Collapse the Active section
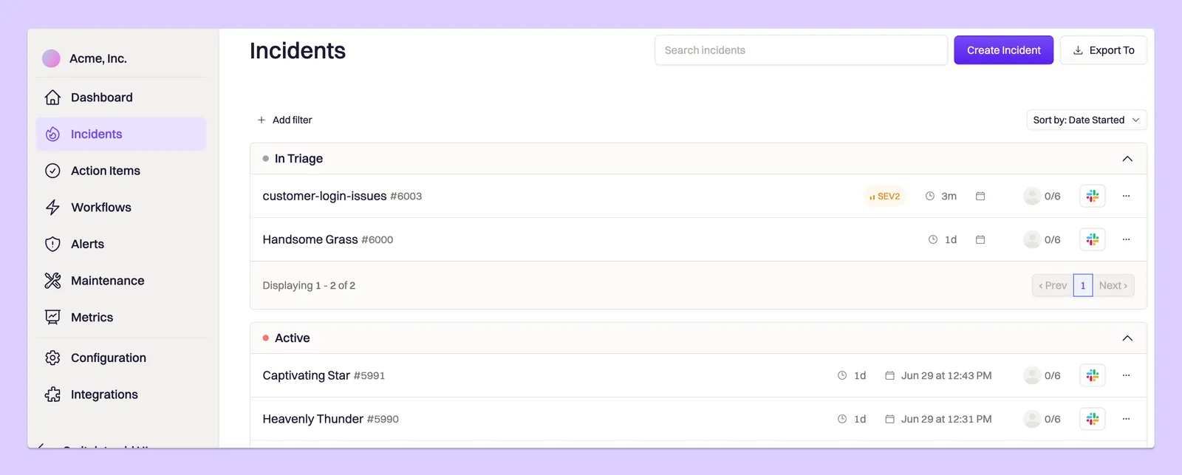The height and width of the screenshot is (475, 1182). click(x=1127, y=338)
